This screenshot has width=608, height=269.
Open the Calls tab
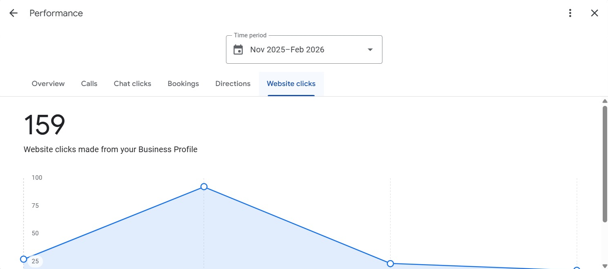pos(89,84)
